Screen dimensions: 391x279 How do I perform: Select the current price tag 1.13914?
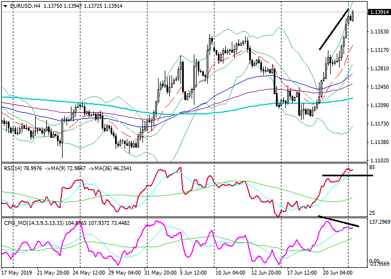379,12
